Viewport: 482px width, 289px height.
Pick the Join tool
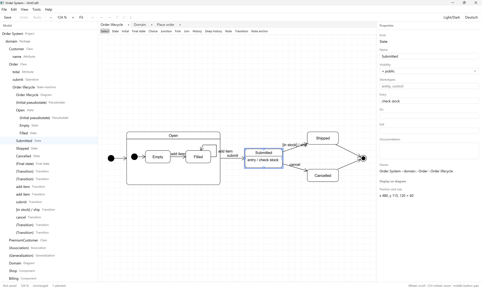coord(187,31)
